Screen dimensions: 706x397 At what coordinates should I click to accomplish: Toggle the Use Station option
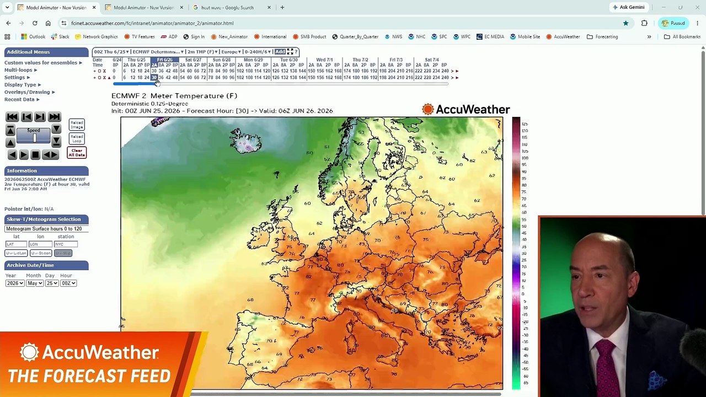tap(41, 253)
